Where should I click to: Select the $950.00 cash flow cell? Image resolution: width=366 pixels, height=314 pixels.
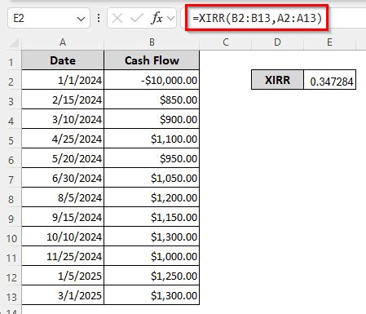point(152,158)
